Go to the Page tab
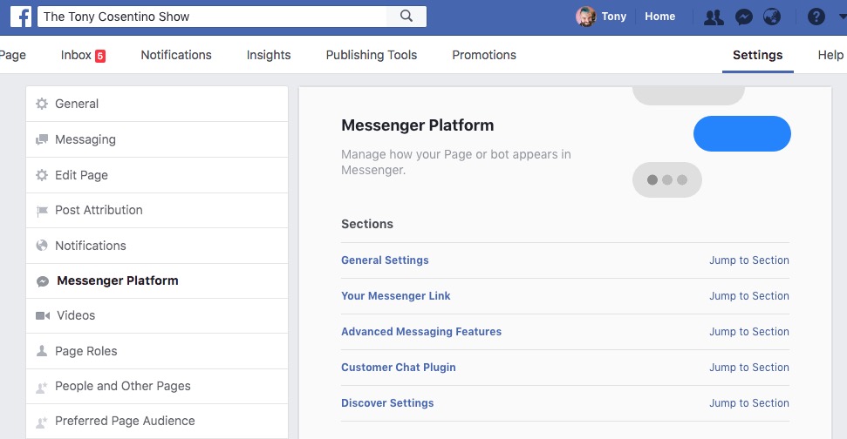 coord(13,55)
